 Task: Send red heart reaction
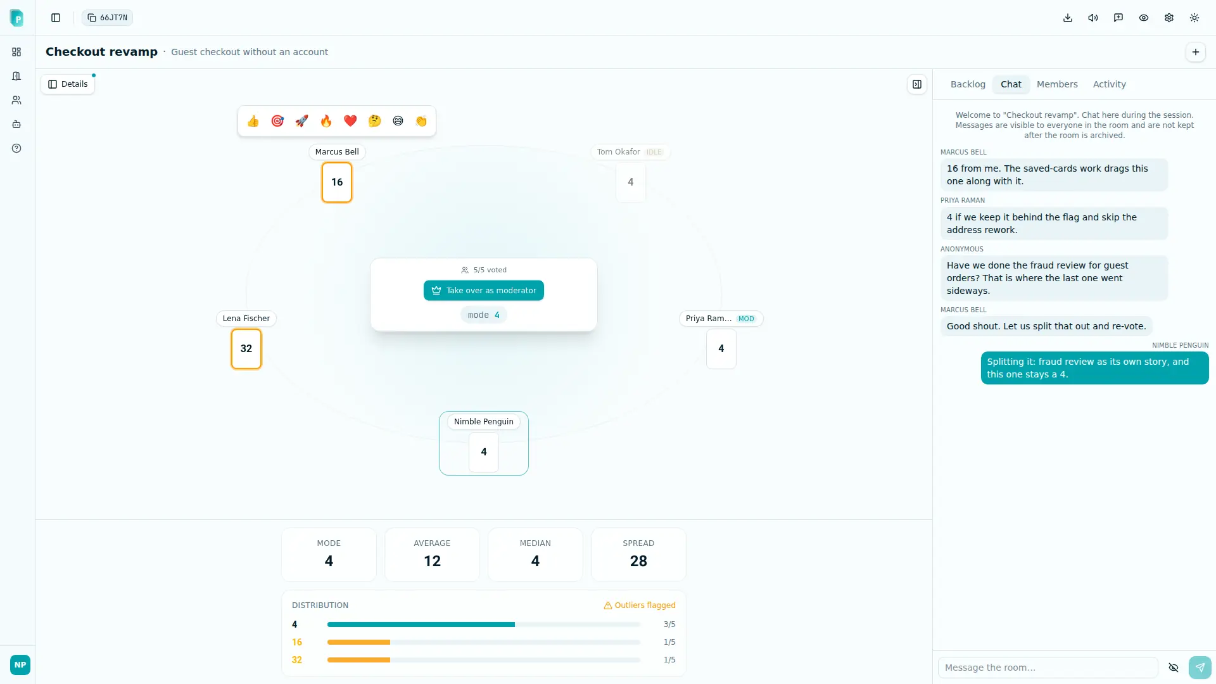(350, 121)
